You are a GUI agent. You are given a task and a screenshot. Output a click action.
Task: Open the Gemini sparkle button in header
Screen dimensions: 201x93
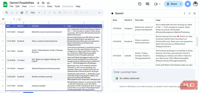pos(188,4)
